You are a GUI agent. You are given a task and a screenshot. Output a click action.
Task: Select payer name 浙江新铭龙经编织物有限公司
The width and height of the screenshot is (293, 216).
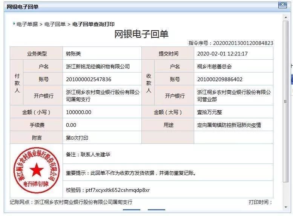click(x=98, y=66)
